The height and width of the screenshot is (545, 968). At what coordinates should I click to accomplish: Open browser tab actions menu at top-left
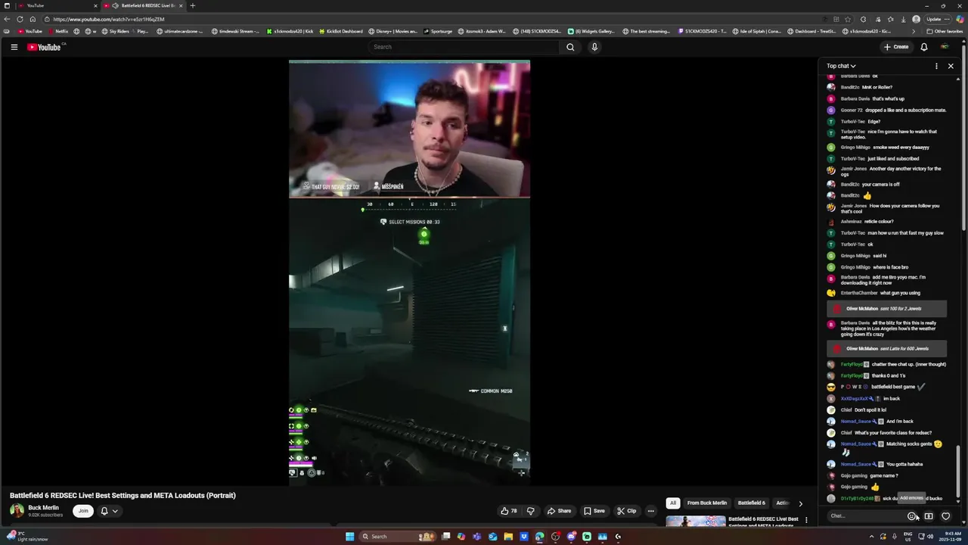coord(7,5)
